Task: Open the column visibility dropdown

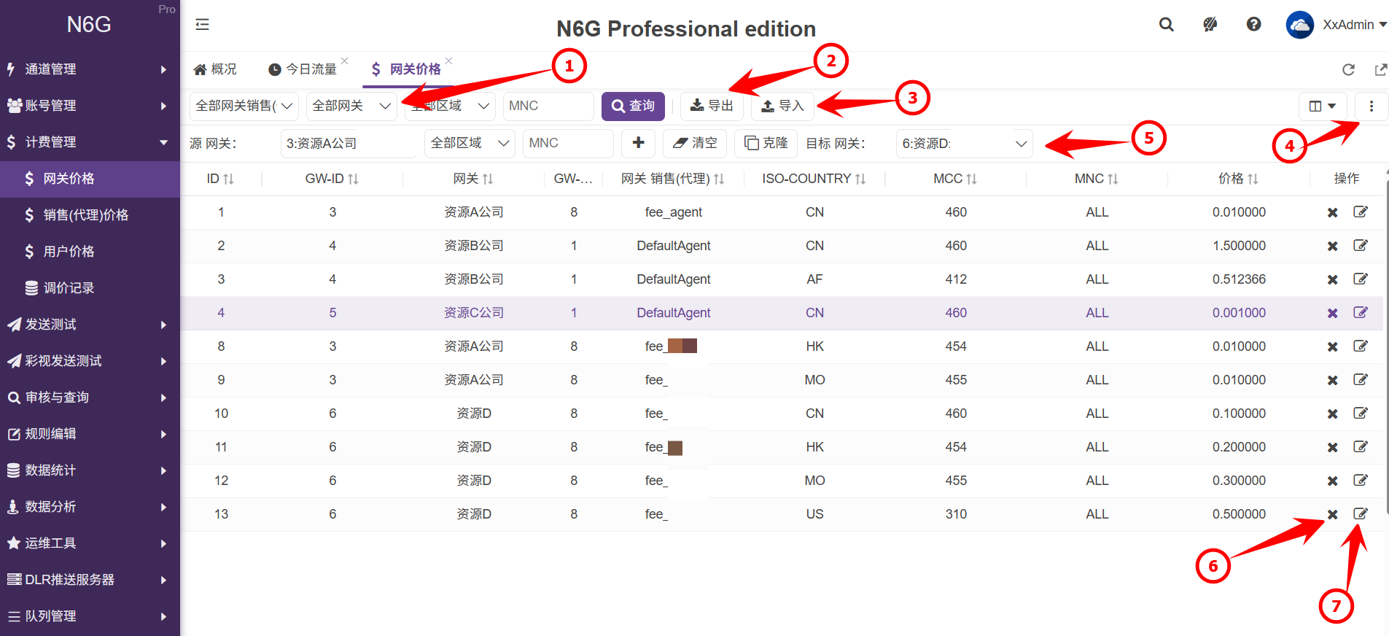Action: pos(1323,106)
